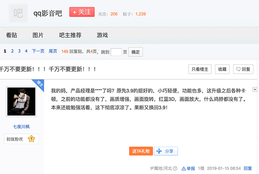Go to page 4 of the thread
This screenshot has width=259, height=174.
click(x=26, y=51)
